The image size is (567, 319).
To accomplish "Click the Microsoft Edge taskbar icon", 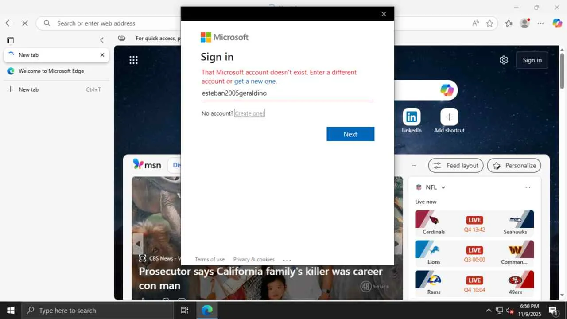I will pos(207,310).
